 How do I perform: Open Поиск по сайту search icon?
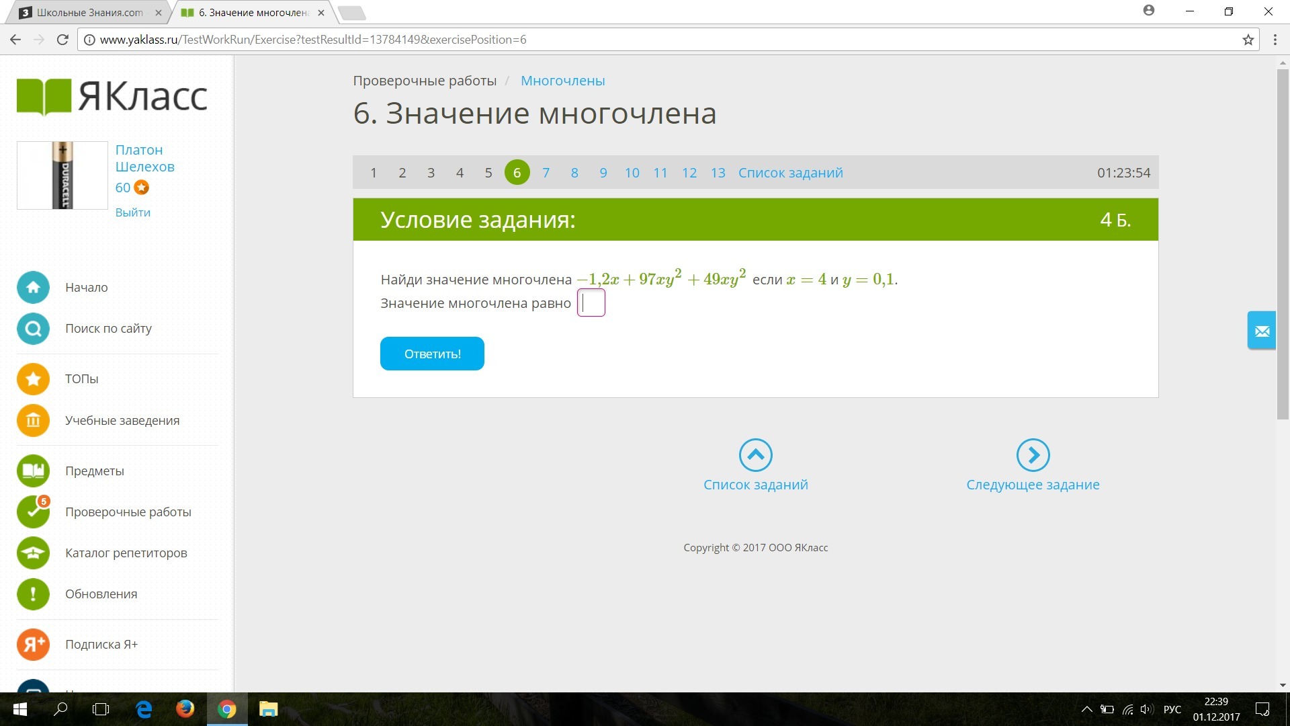[33, 329]
